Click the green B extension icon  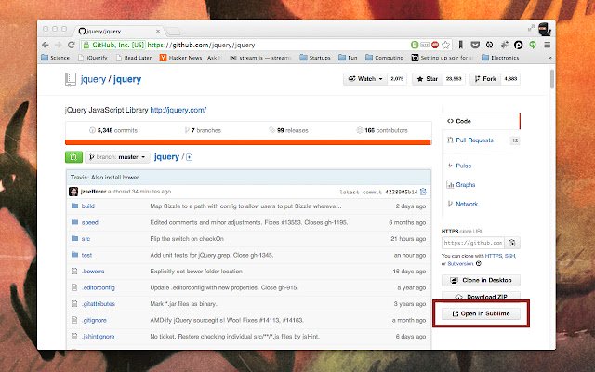click(x=415, y=45)
